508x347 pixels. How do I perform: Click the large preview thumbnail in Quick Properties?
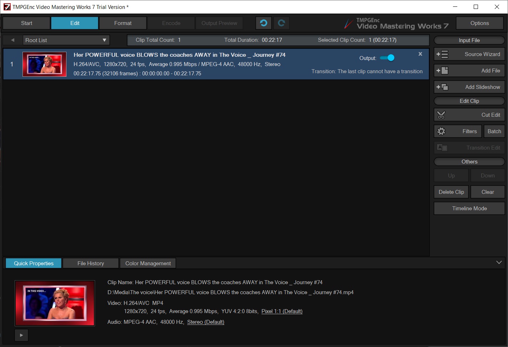click(x=55, y=303)
